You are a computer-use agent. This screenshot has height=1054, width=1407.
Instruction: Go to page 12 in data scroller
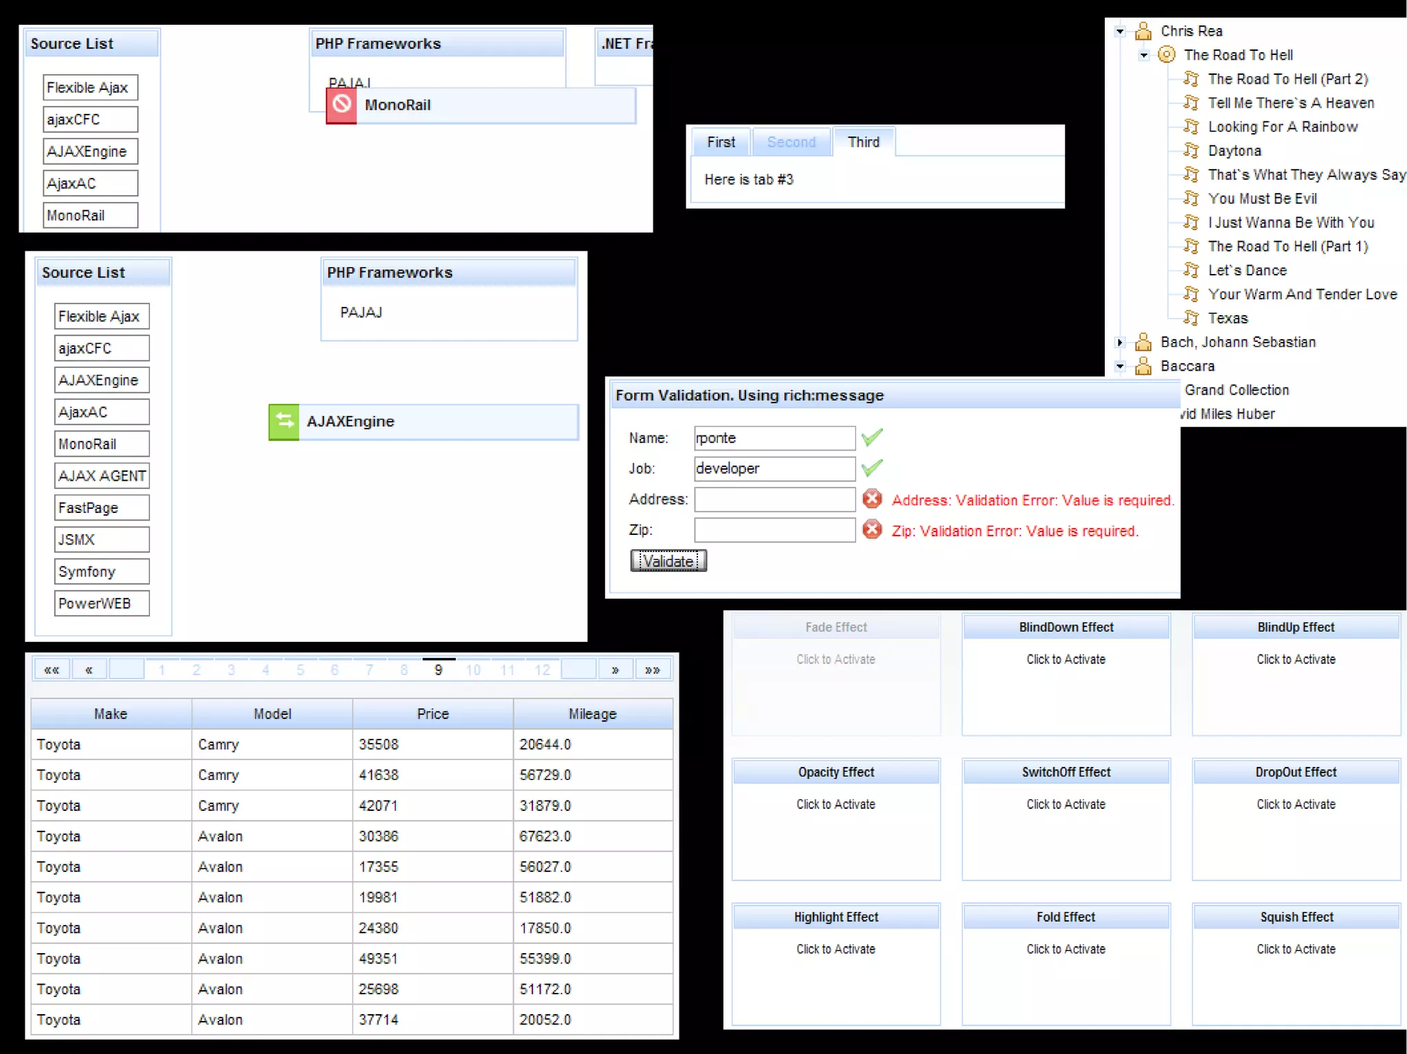click(542, 669)
